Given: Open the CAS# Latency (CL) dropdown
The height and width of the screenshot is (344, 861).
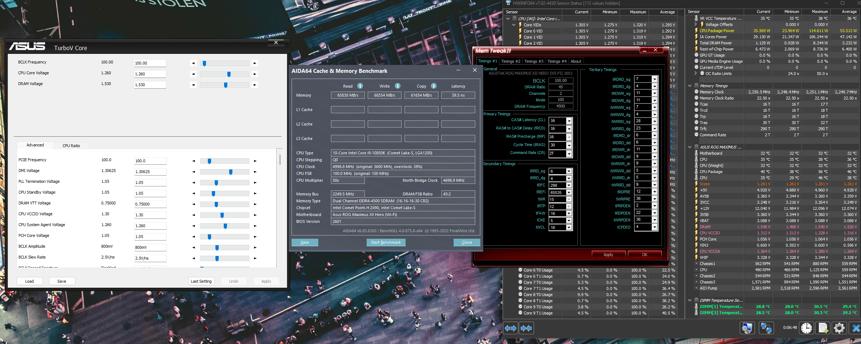Looking at the screenshot, I should click(569, 121).
